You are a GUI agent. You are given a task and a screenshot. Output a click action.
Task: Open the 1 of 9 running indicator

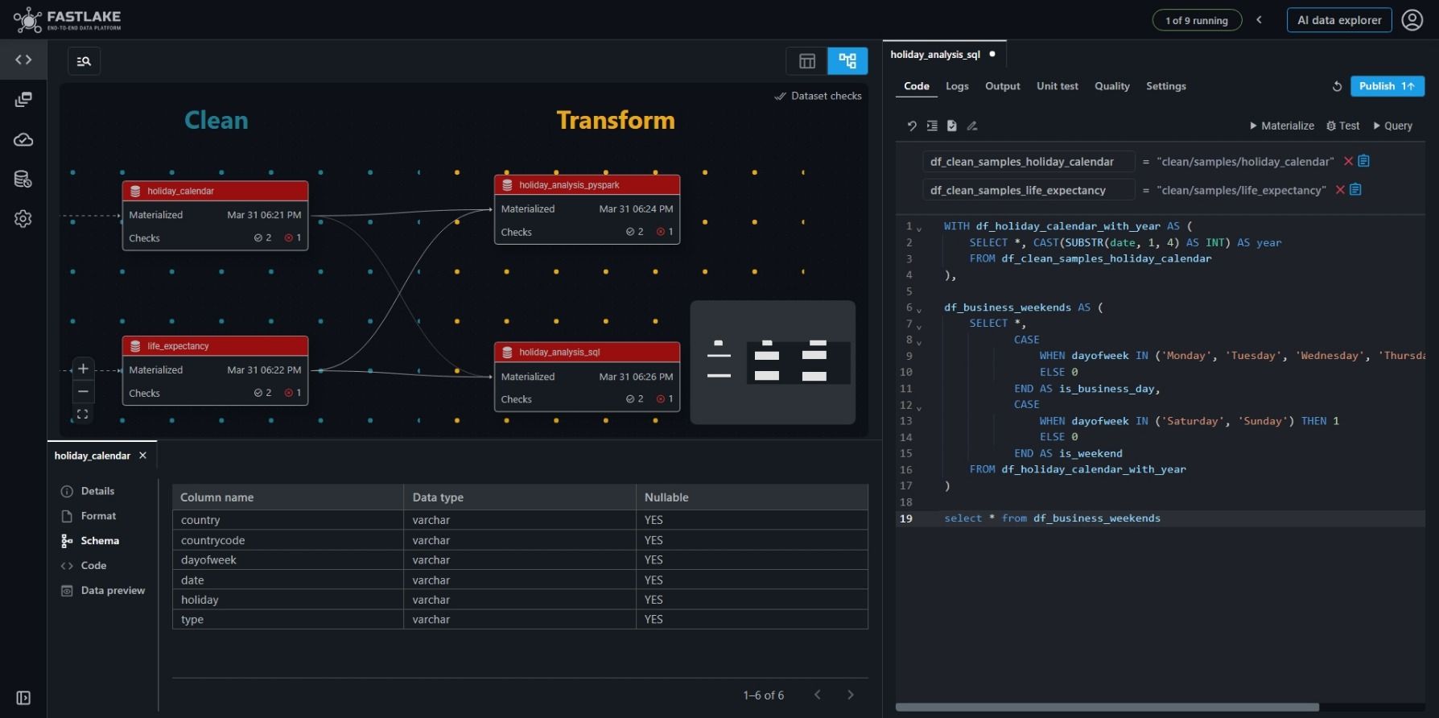pos(1197,20)
